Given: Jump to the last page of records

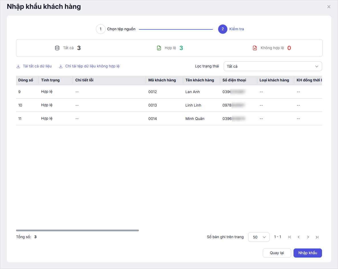Looking at the screenshot, I should click(317, 237).
